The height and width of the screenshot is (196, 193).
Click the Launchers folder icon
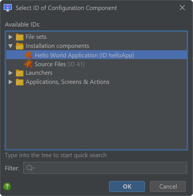pos(20,73)
